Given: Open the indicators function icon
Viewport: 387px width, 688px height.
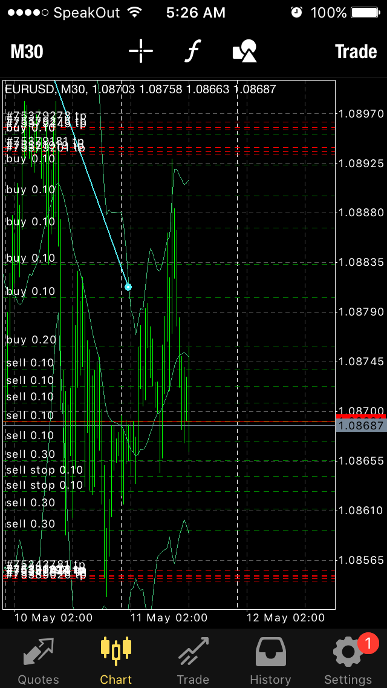Looking at the screenshot, I should pos(192,51).
